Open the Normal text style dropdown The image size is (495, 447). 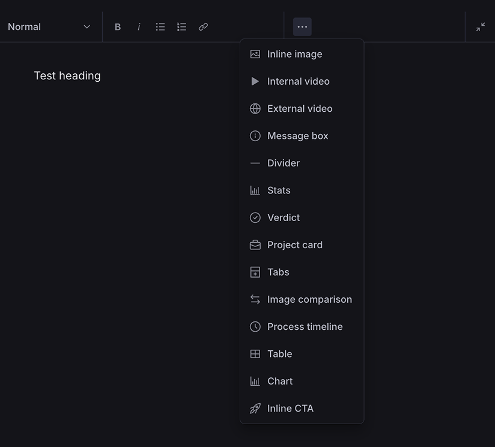coord(49,27)
